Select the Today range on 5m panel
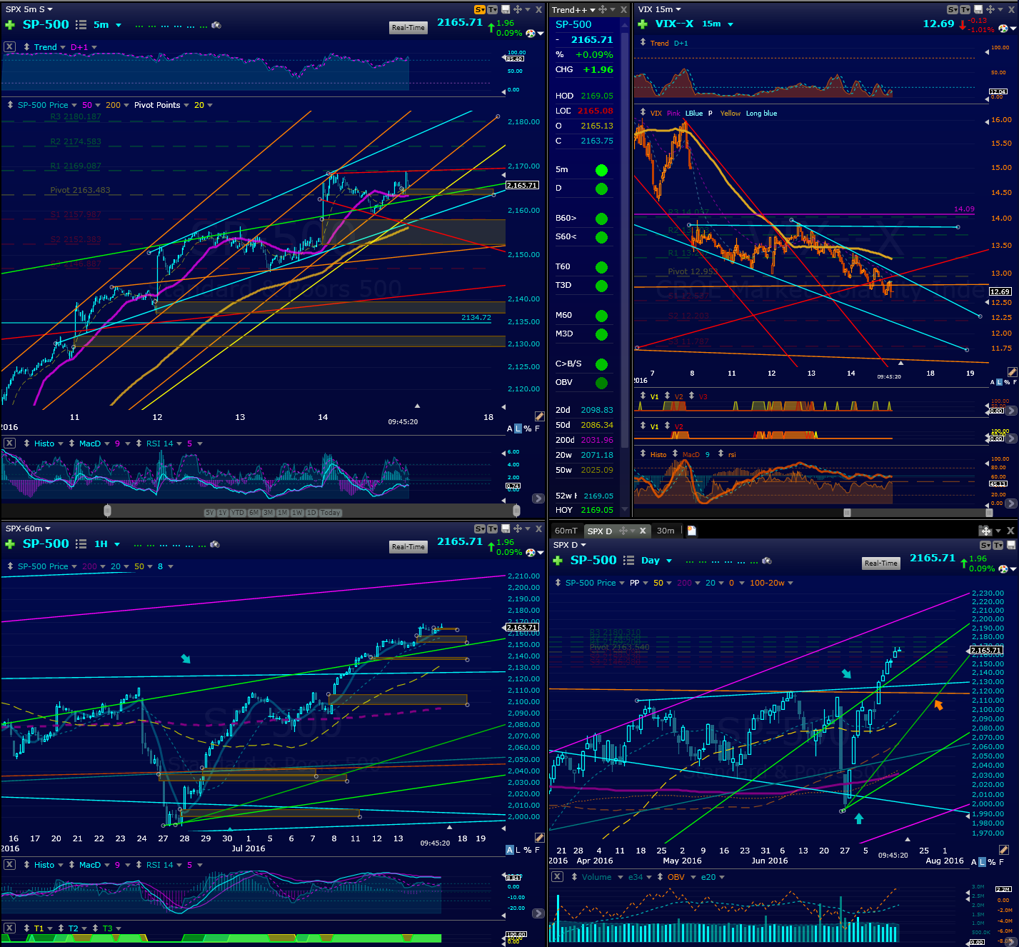This screenshot has width=1019, height=947. 331,513
